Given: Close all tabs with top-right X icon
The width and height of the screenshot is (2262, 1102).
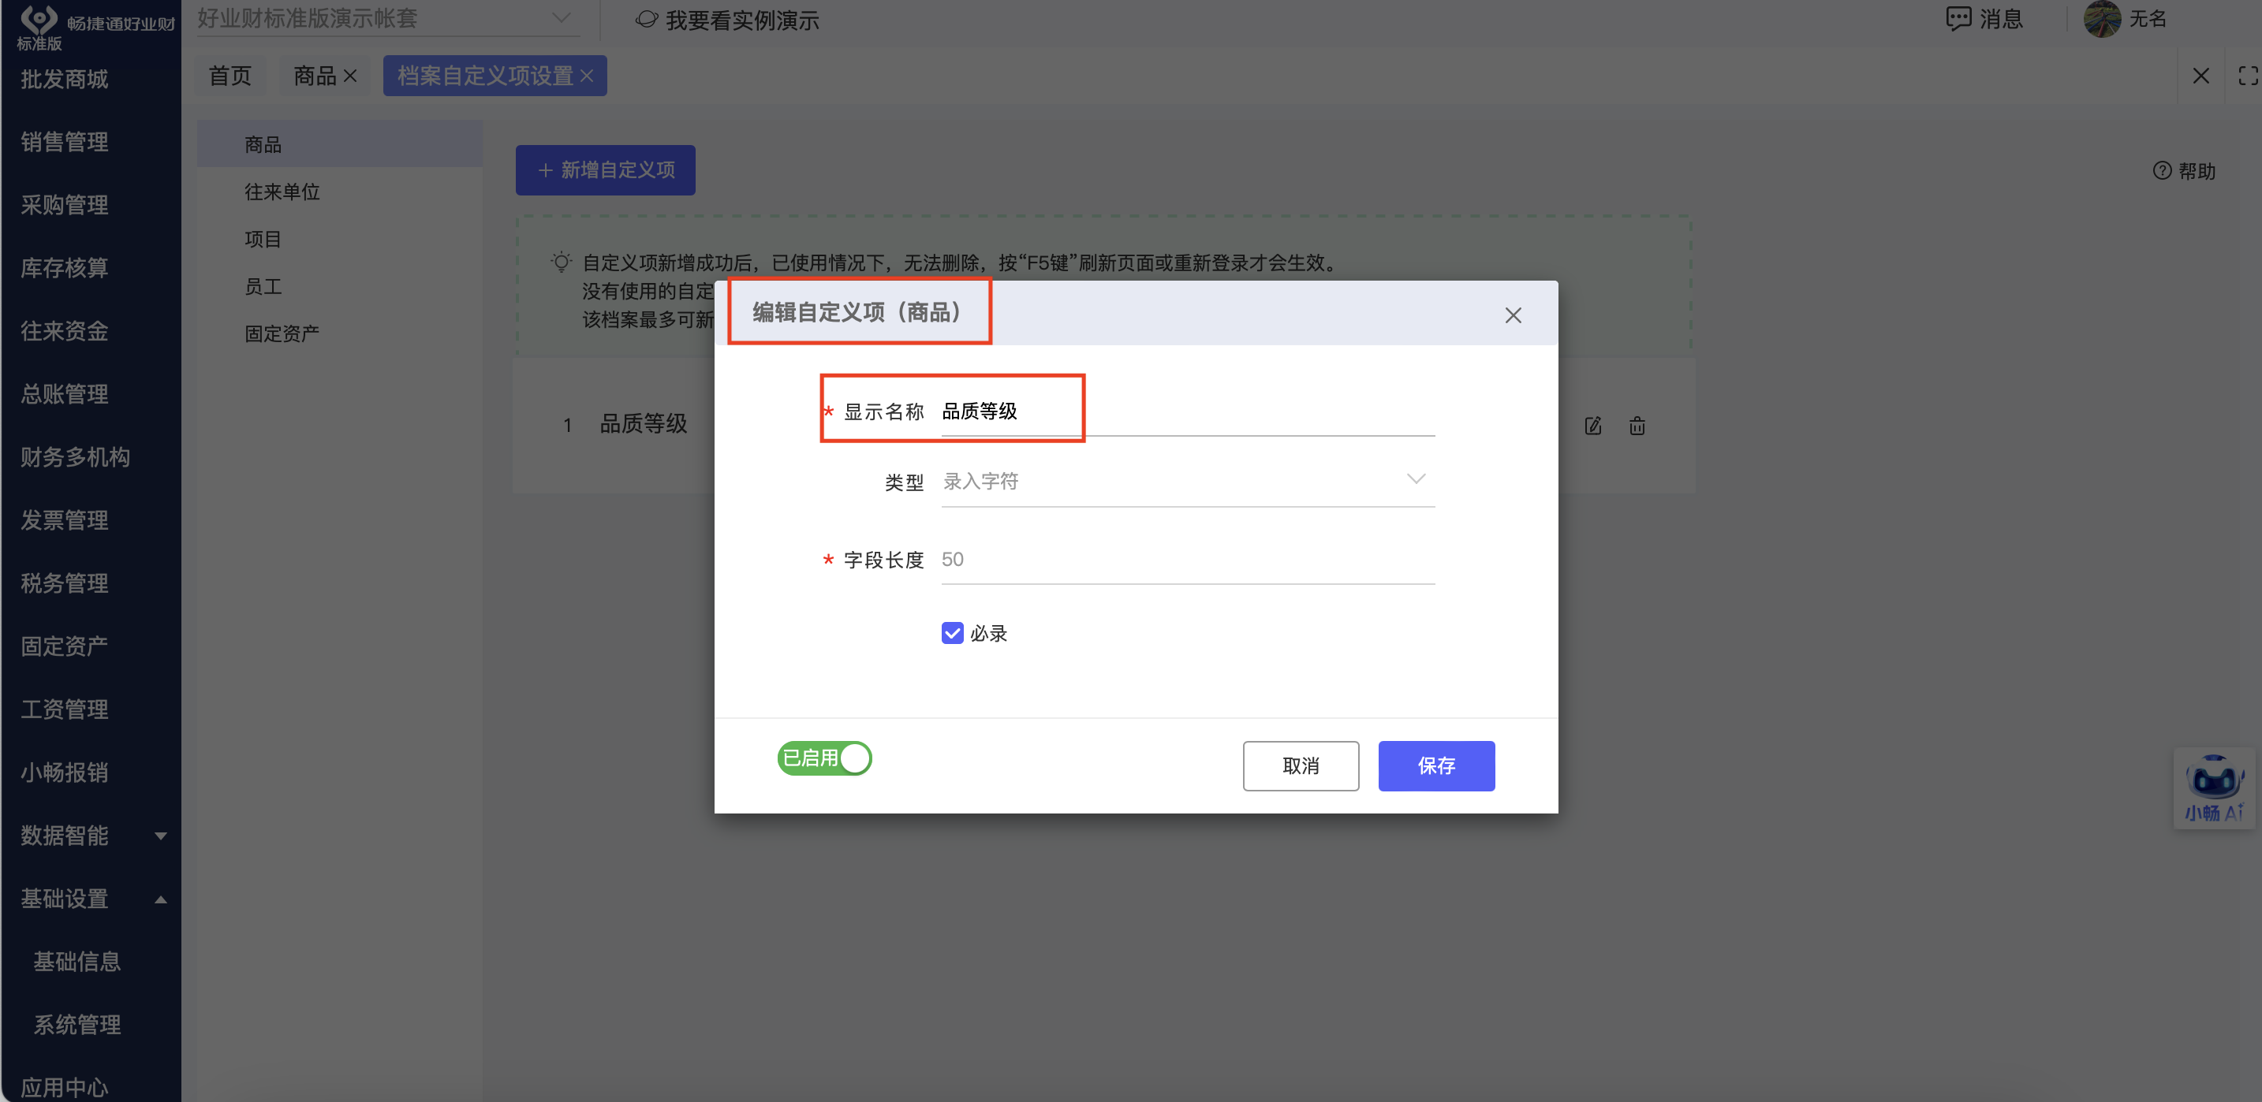Looking at the screenshot, I should [x=2200, y=76].
